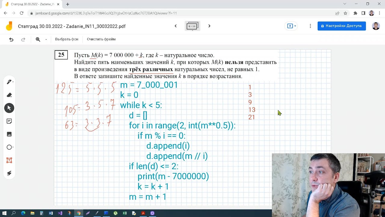Click the present to meeting icon
The width and height of the screenshot is (385, 217).
pyautogui.click(x=290, y=26)
